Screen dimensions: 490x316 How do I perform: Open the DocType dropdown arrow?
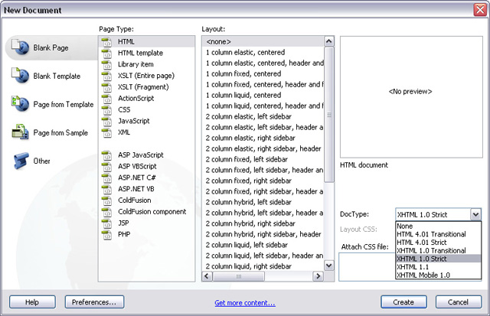pos(475,214)
